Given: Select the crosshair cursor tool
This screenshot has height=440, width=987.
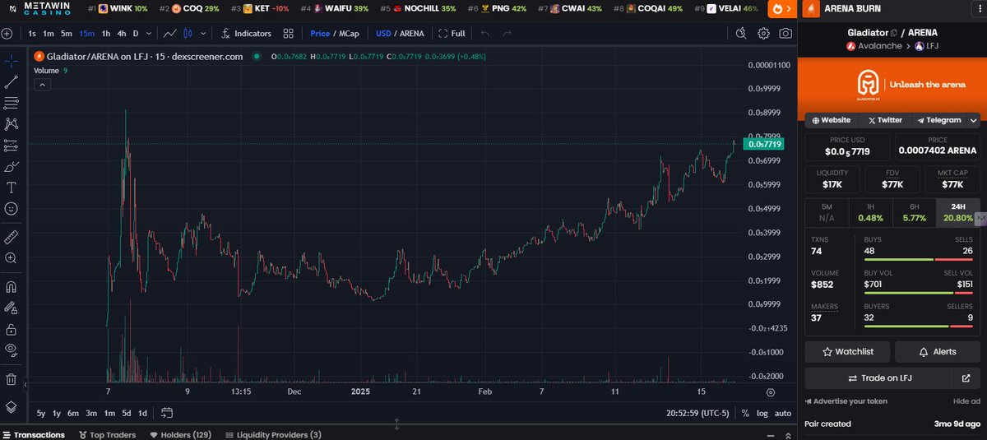Looking at the screenshot, I should (12, 61).
